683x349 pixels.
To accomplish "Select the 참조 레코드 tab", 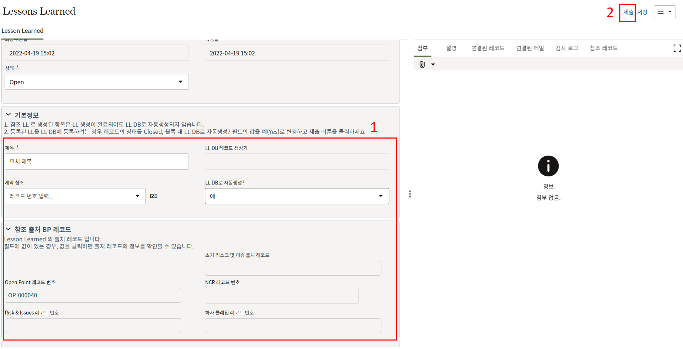I will (x=603, y=48).
